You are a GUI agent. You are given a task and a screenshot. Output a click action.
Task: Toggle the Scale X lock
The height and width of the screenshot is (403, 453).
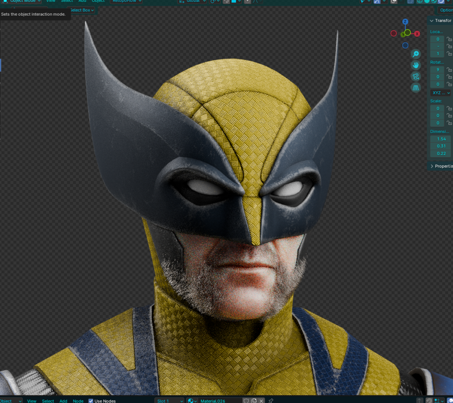[x=449, y=108]
